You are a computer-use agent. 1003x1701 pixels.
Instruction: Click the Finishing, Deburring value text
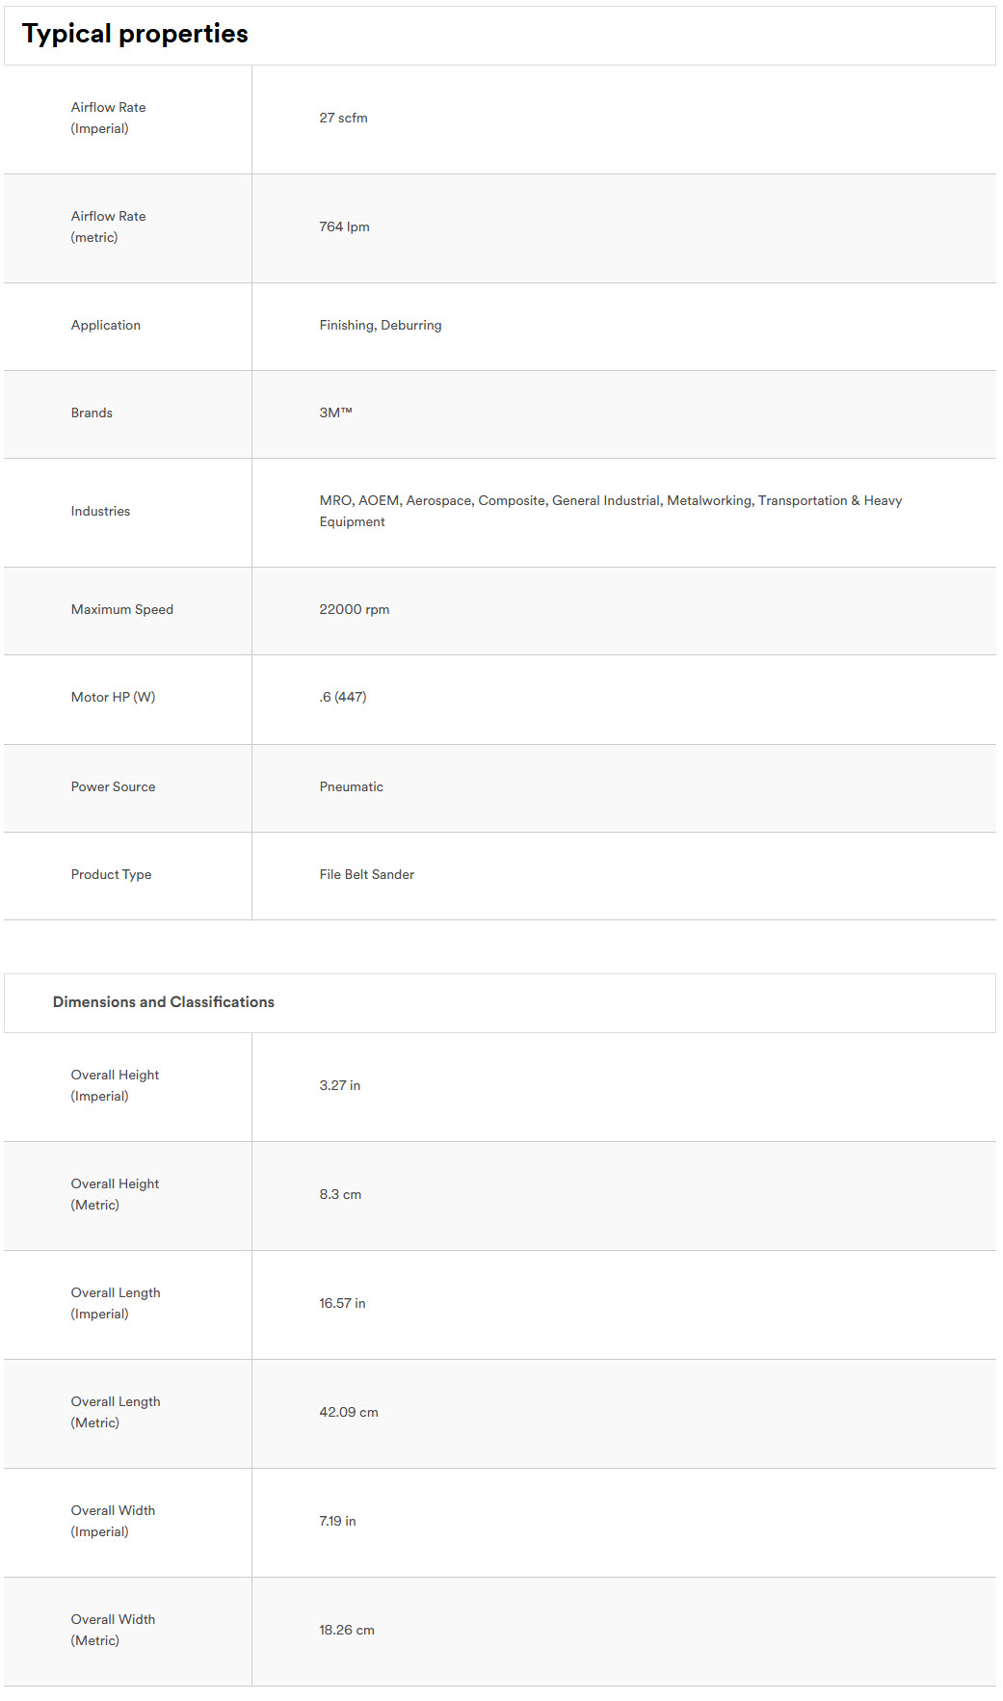coord(381,325)
